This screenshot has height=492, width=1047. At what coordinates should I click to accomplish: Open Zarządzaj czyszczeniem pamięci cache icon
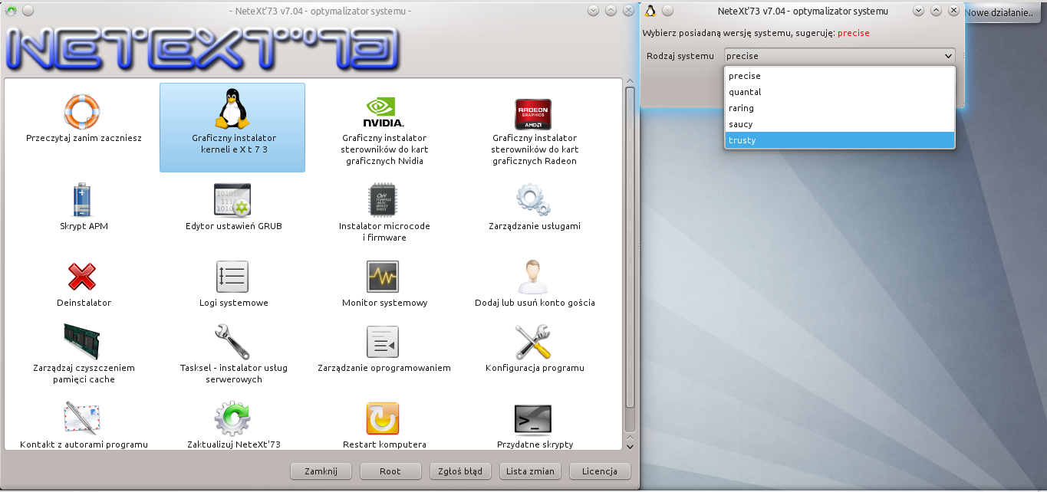pyautogui.click(x=83, y=341)
